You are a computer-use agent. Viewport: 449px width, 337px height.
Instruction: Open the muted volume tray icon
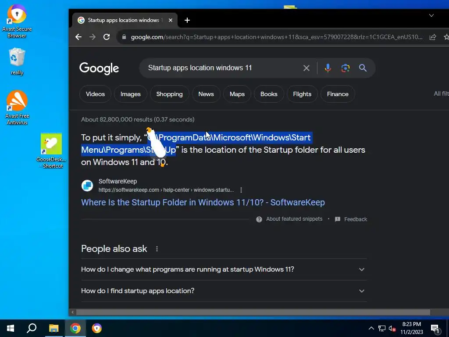(392, 328)
